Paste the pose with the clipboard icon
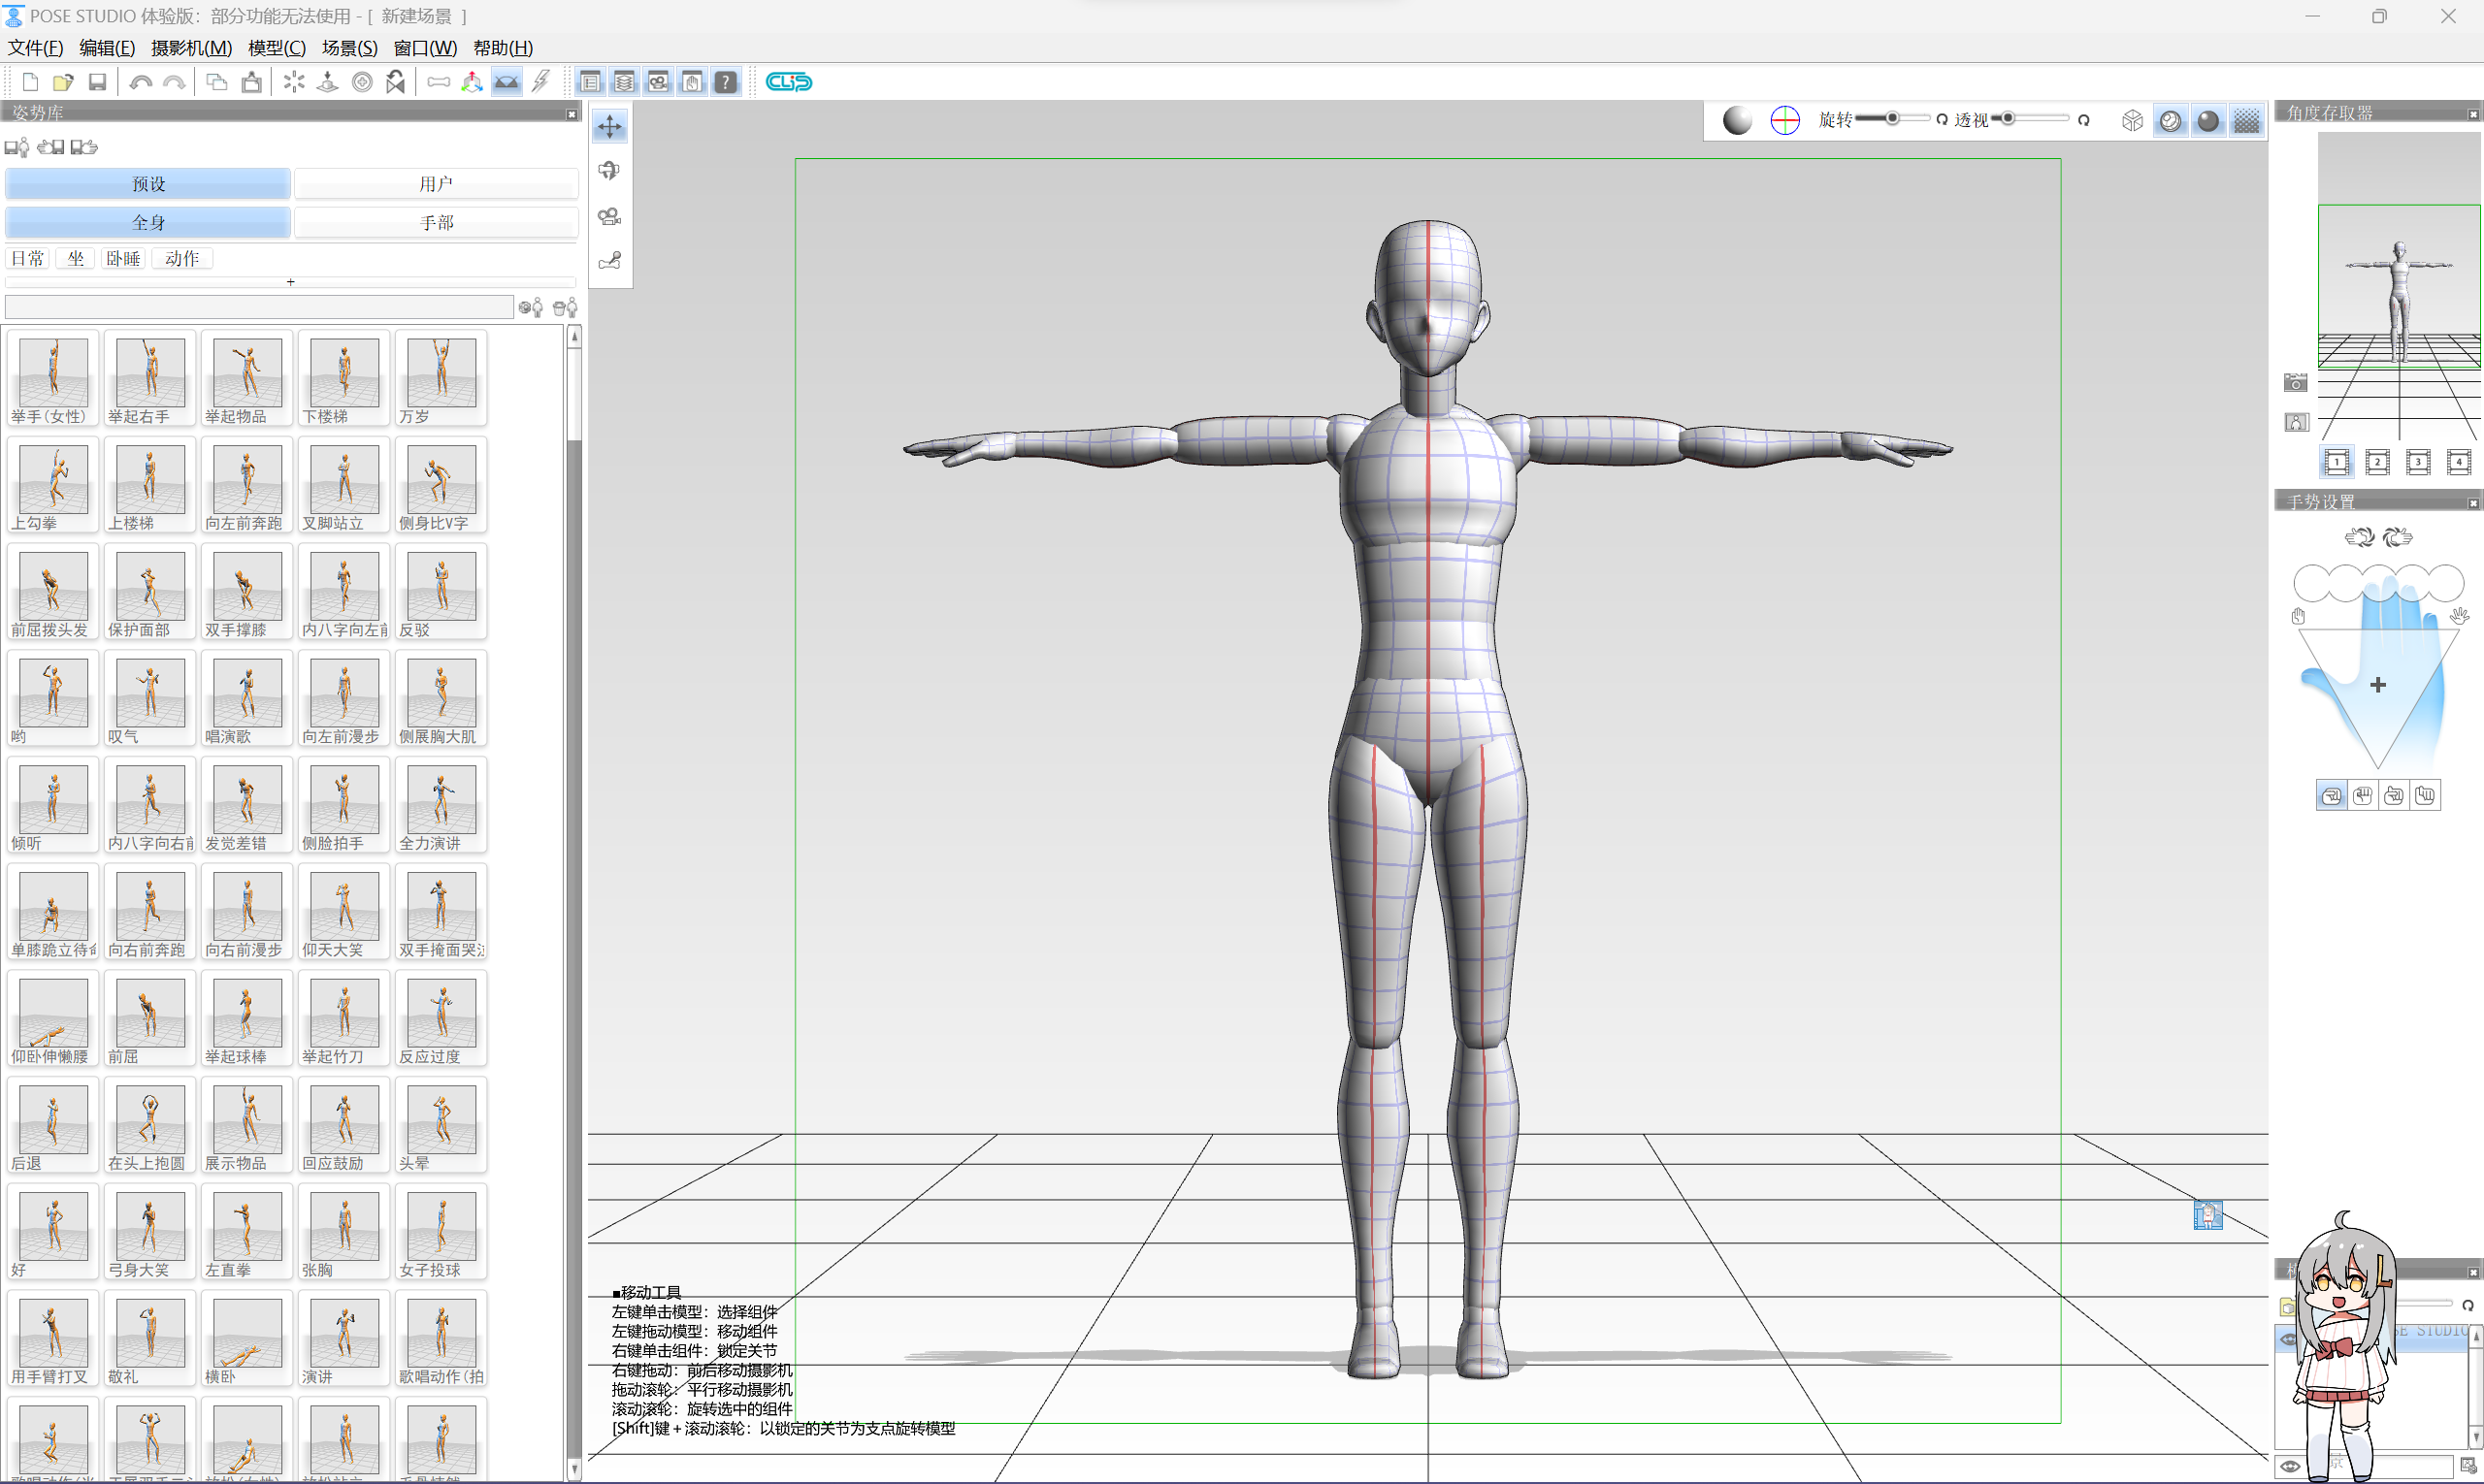The width and height of the screenshot is (2484, 1484). [251, 82]
